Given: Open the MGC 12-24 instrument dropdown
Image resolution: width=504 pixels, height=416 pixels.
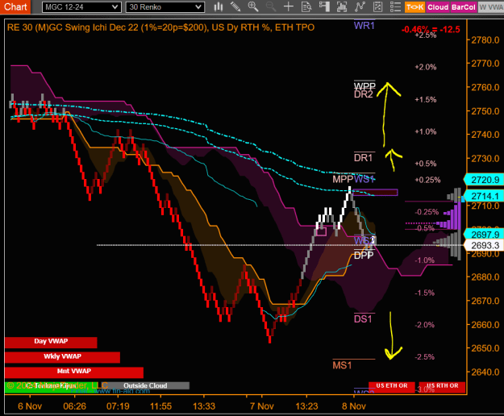Looking at the screenshot, I should (81, 7).
